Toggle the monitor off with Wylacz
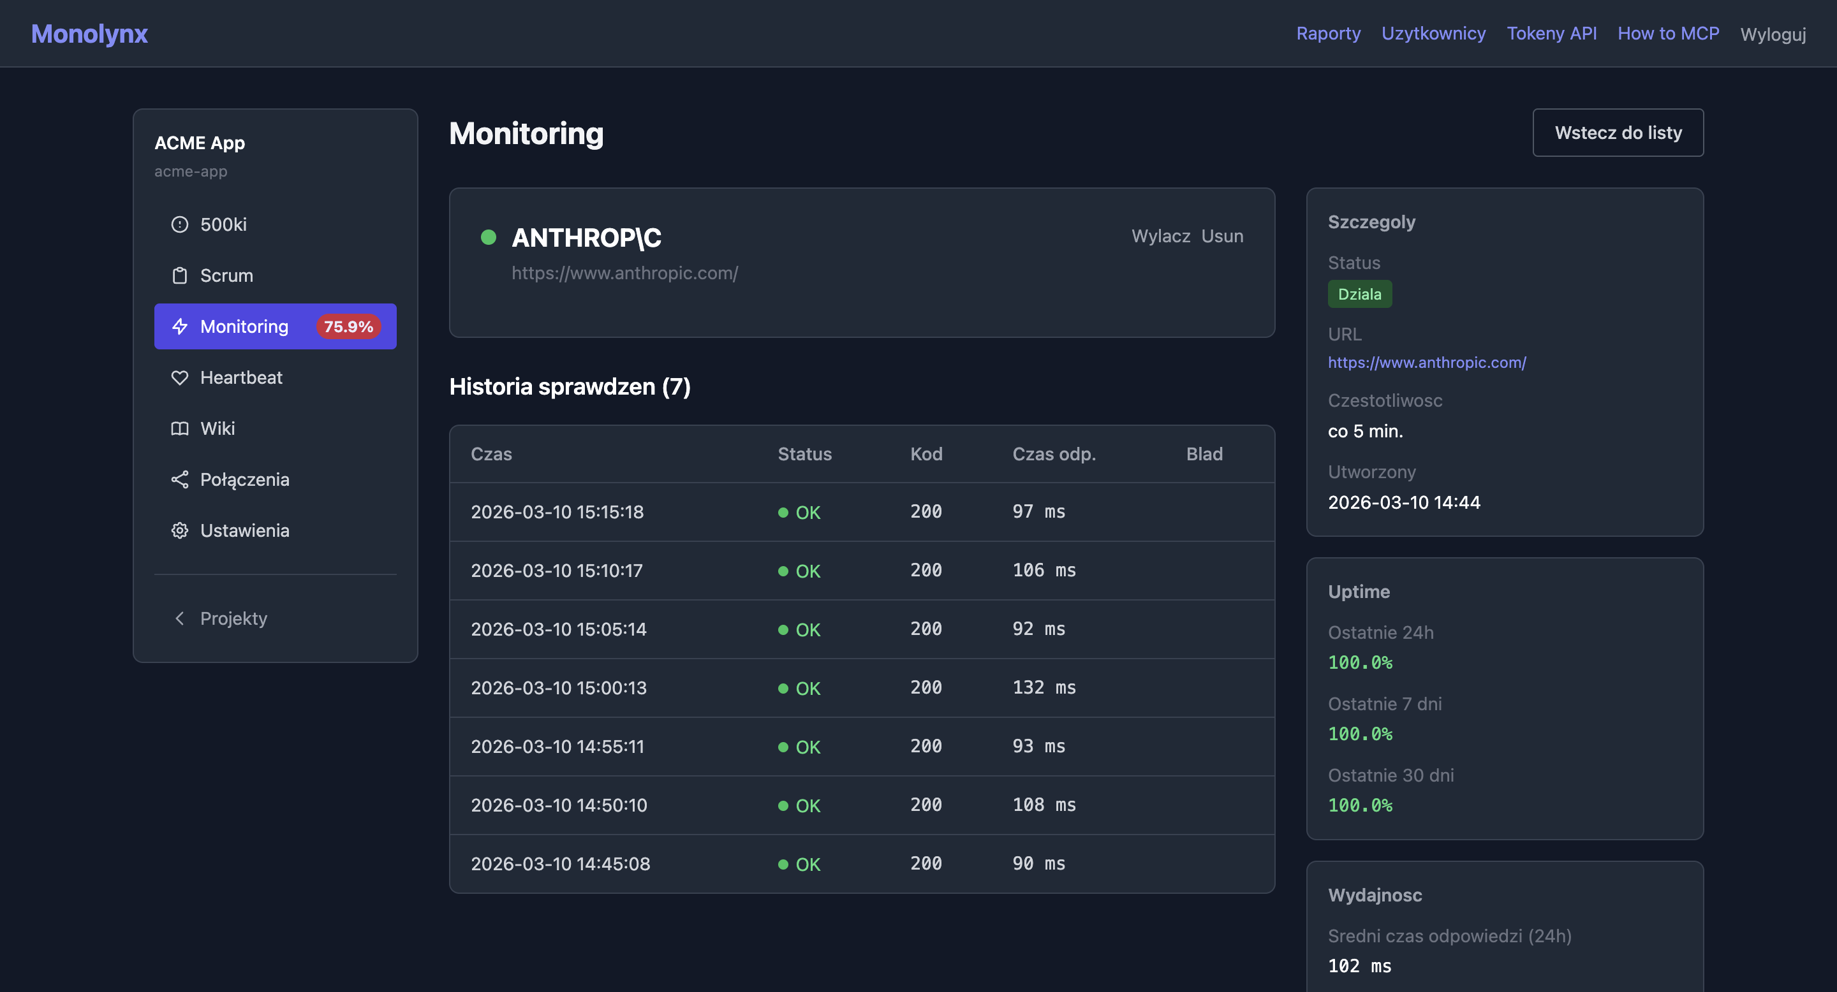The image size is (1837, 992). tap(1161, 236)
